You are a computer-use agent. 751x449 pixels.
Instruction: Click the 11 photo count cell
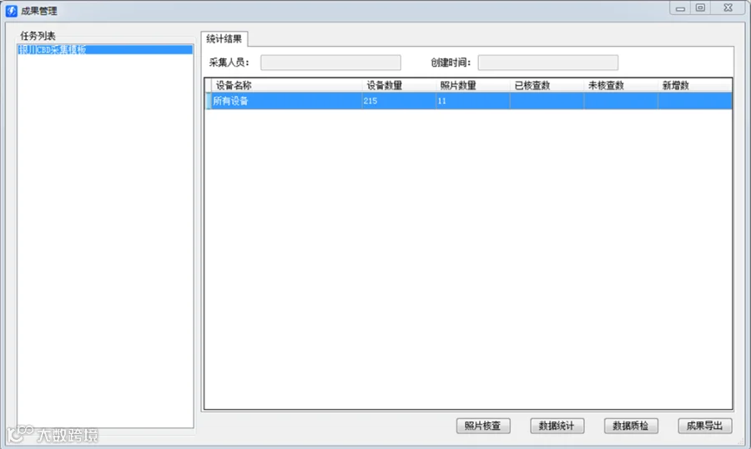(x=473, y=101)
